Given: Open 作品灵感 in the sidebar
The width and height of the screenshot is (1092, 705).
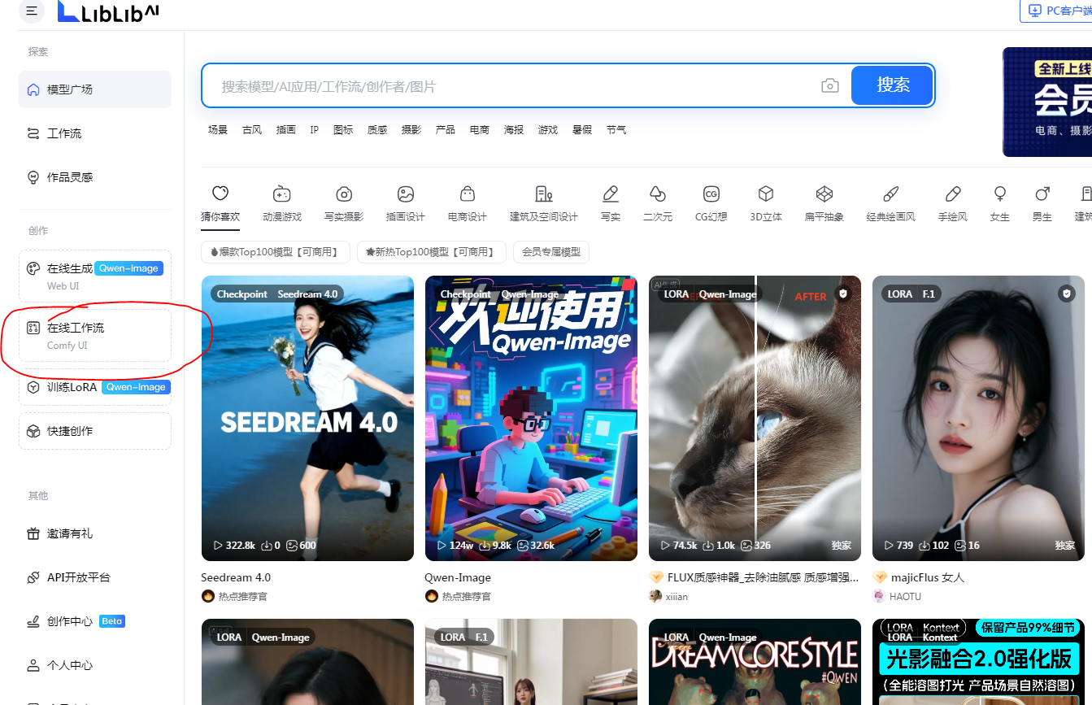Looking at the screenshot, I should pos(95,177).
